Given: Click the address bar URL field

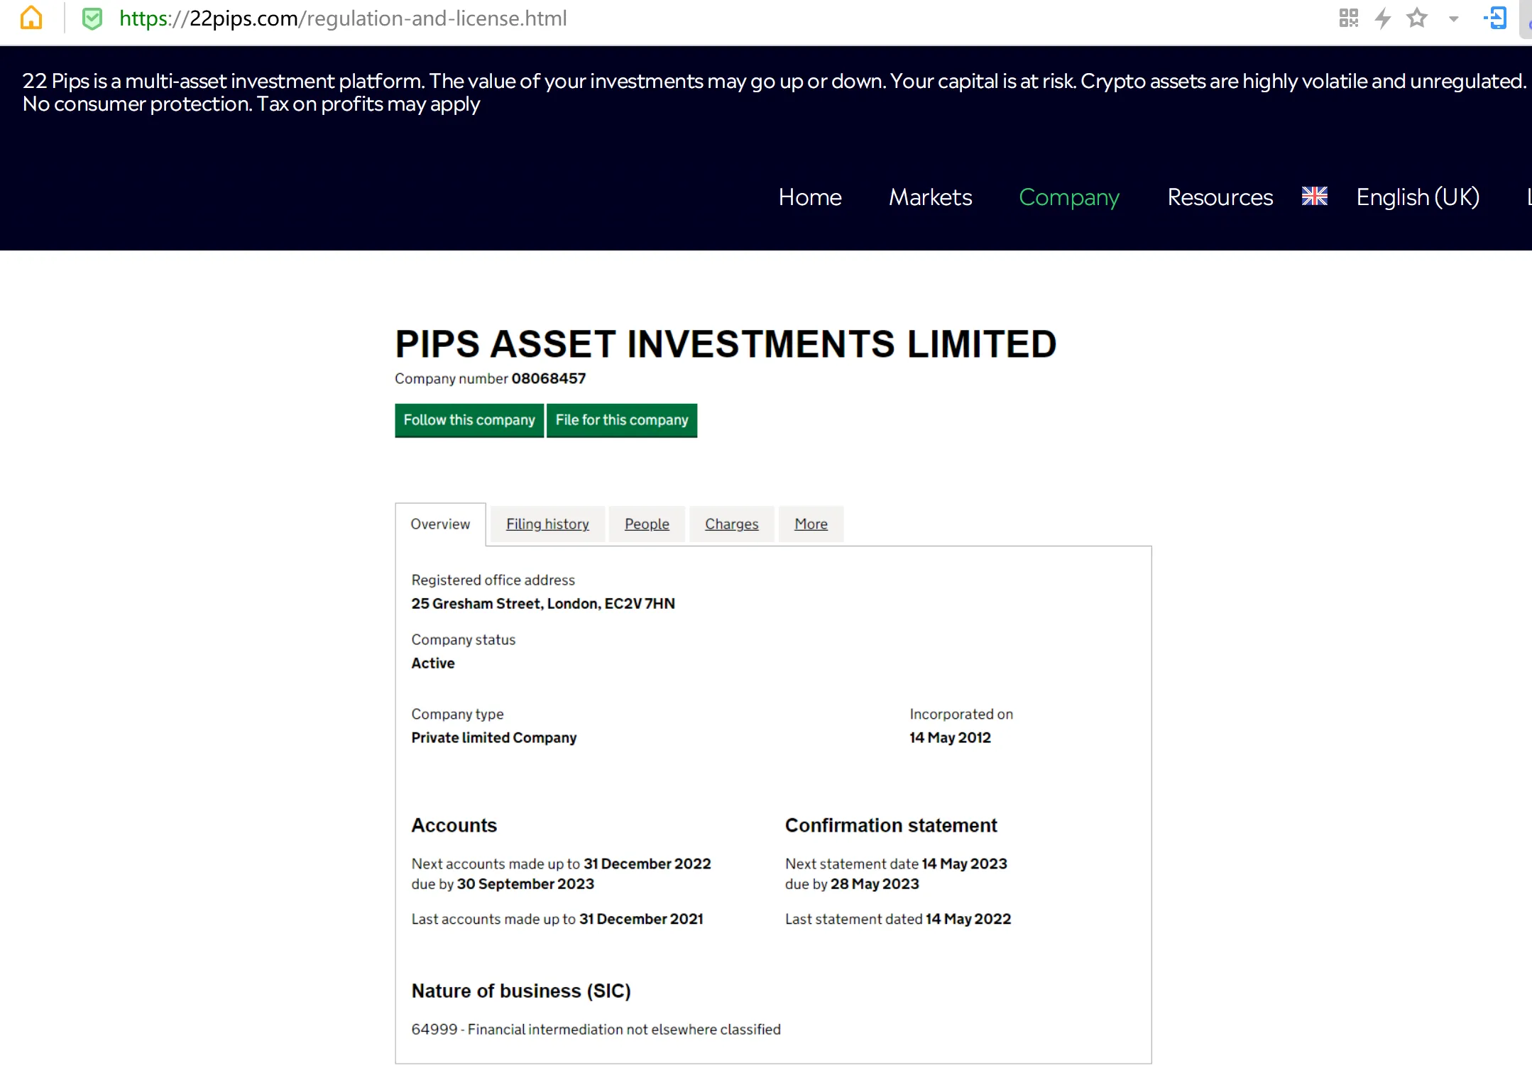Looking at the screenshot, I should pos(343,18).
